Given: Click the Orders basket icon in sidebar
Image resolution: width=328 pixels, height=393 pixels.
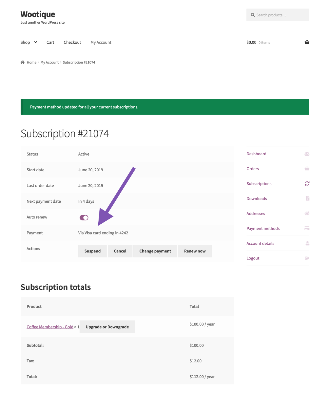Looking at the screenshot, I should coord(307,169).
